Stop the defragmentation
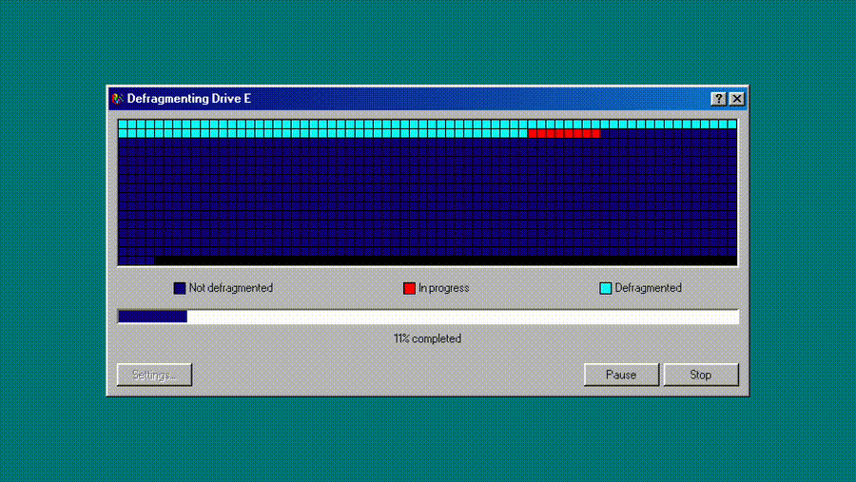The width and height of the screenshot is (856, 482). pos(700,375)
